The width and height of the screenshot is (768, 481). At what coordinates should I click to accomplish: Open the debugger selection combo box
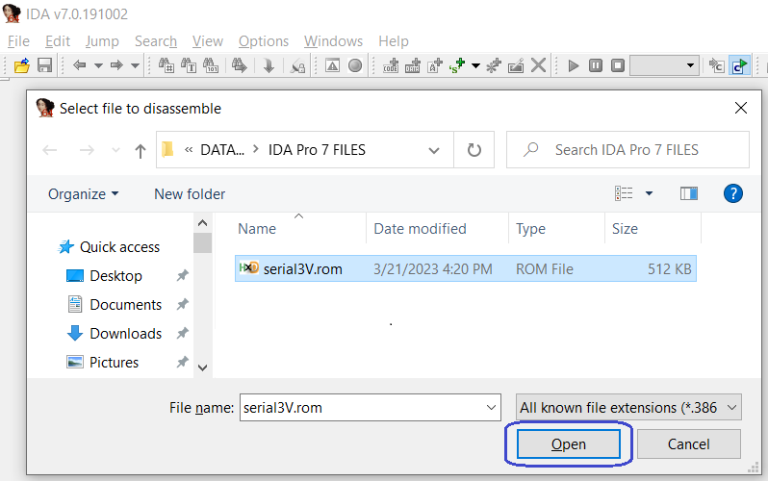664,65
